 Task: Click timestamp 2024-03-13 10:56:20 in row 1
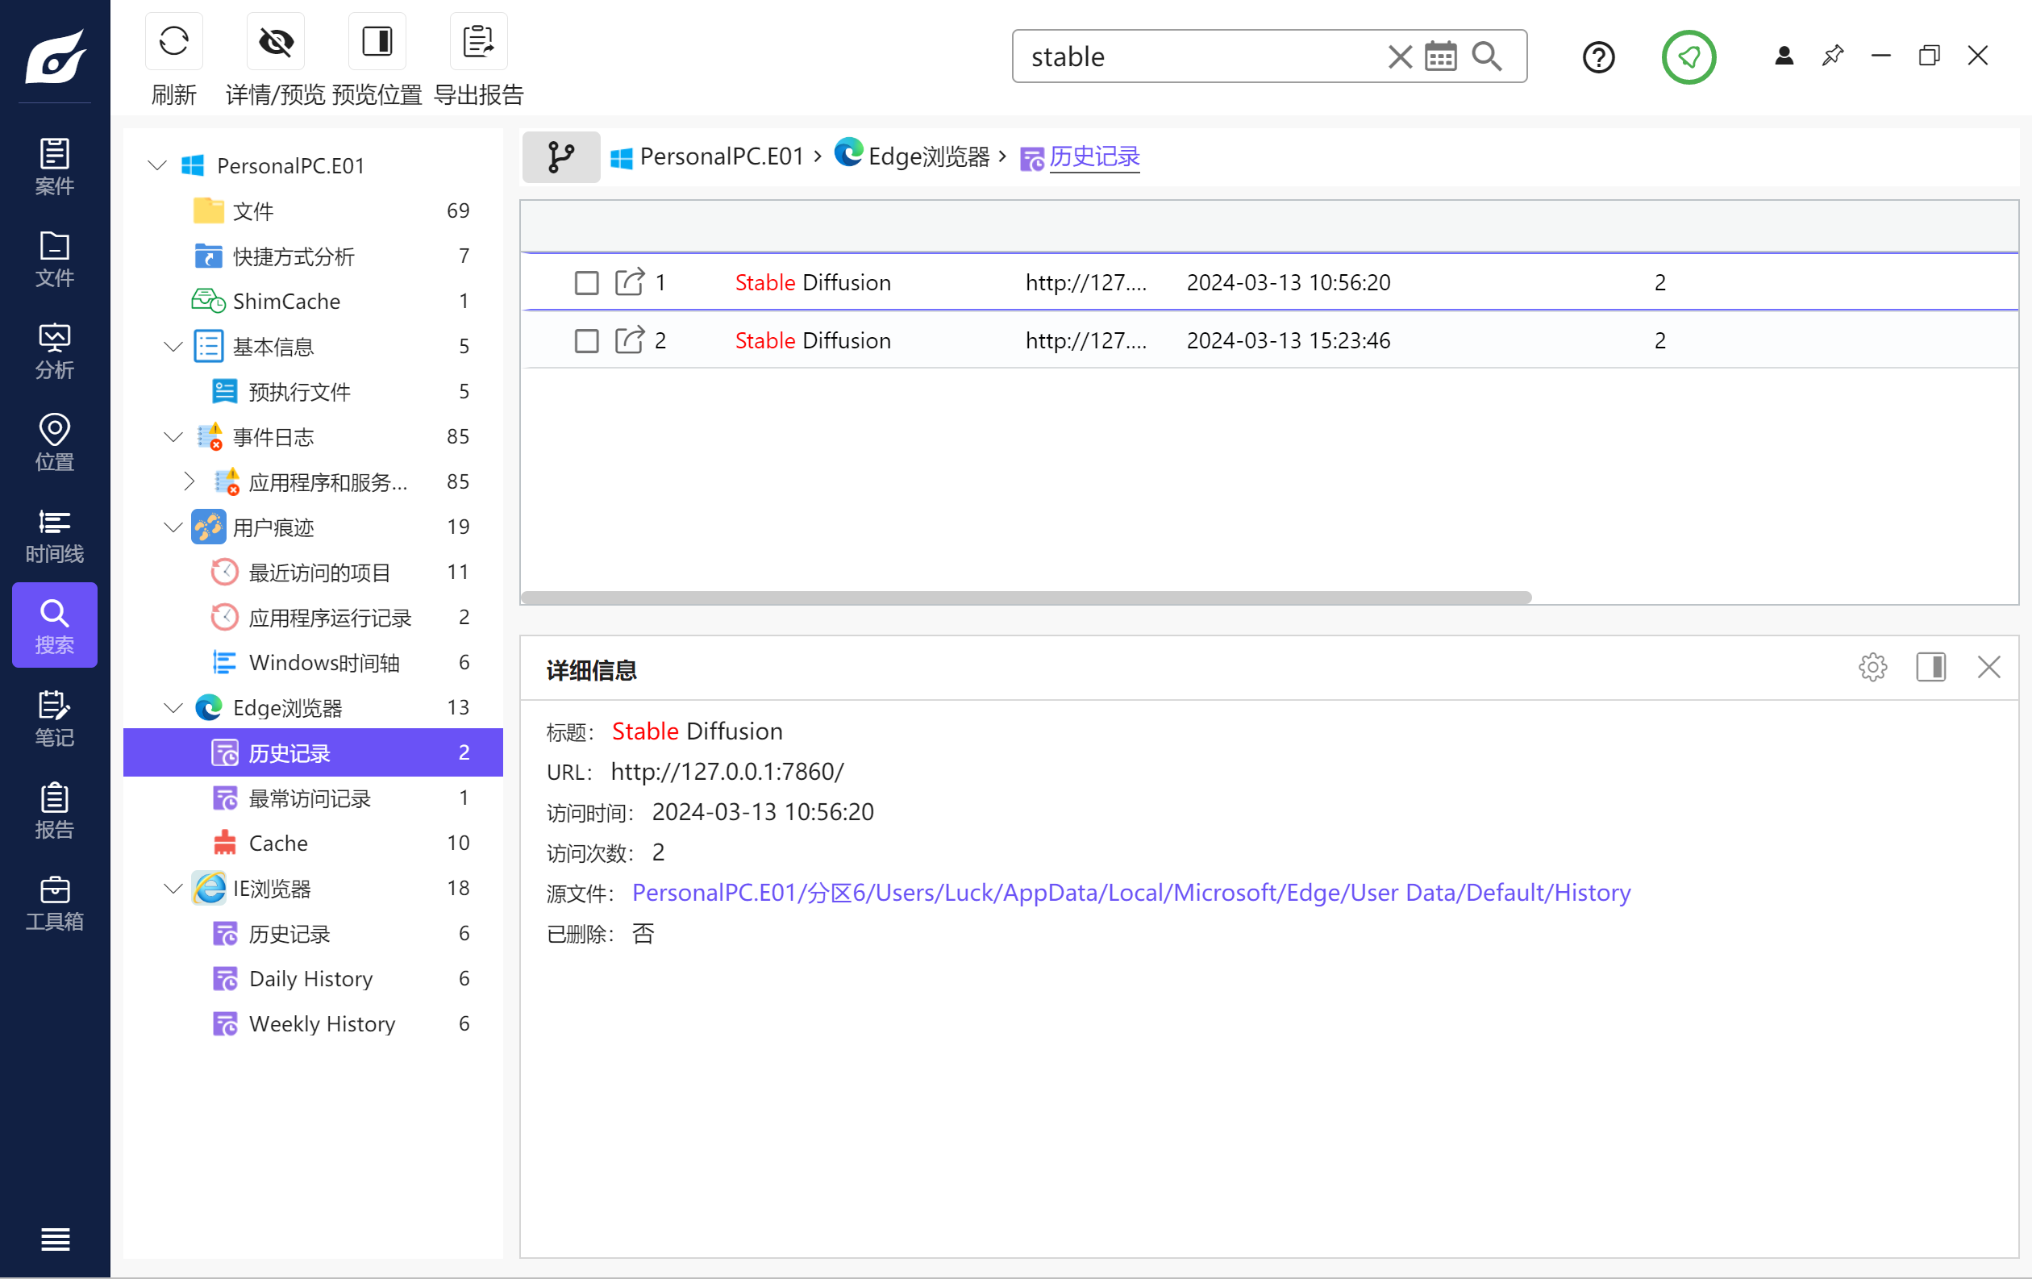coord(1289,281)
